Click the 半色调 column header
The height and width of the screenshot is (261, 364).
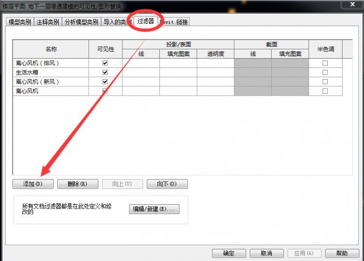click(326, 49)
